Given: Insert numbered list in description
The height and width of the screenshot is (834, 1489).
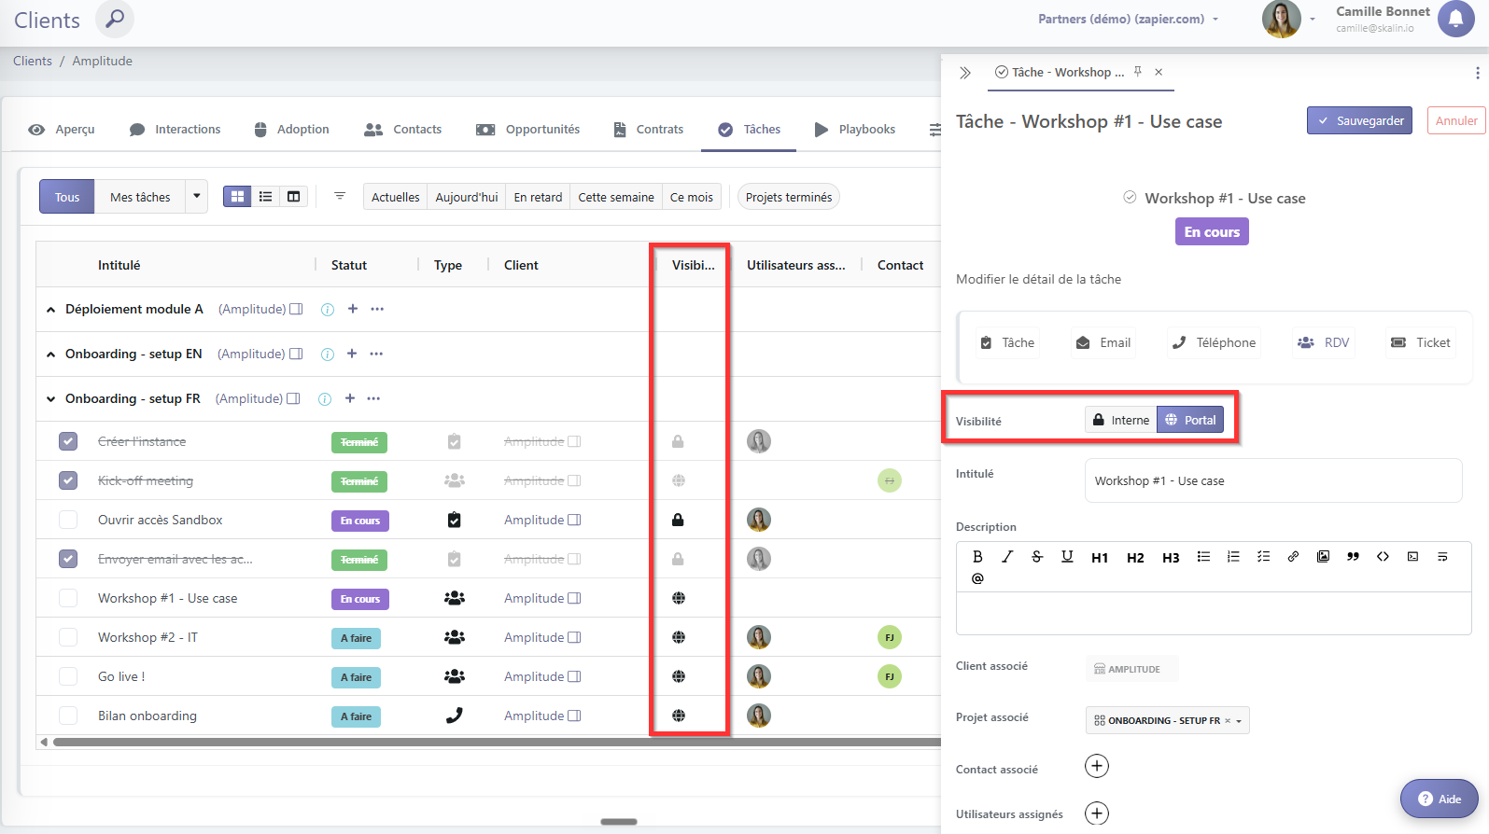Looking at the screenshot, I should tap(1233, 557).
